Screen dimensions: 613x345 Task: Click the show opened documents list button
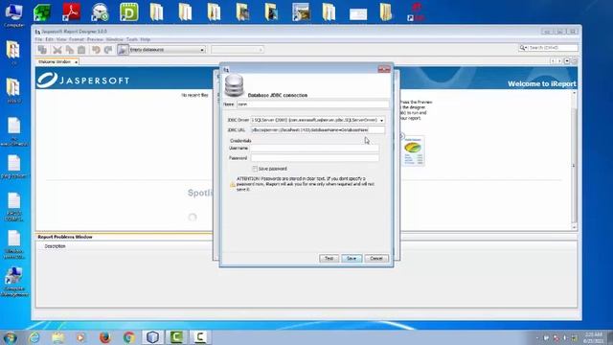(567, 61)
